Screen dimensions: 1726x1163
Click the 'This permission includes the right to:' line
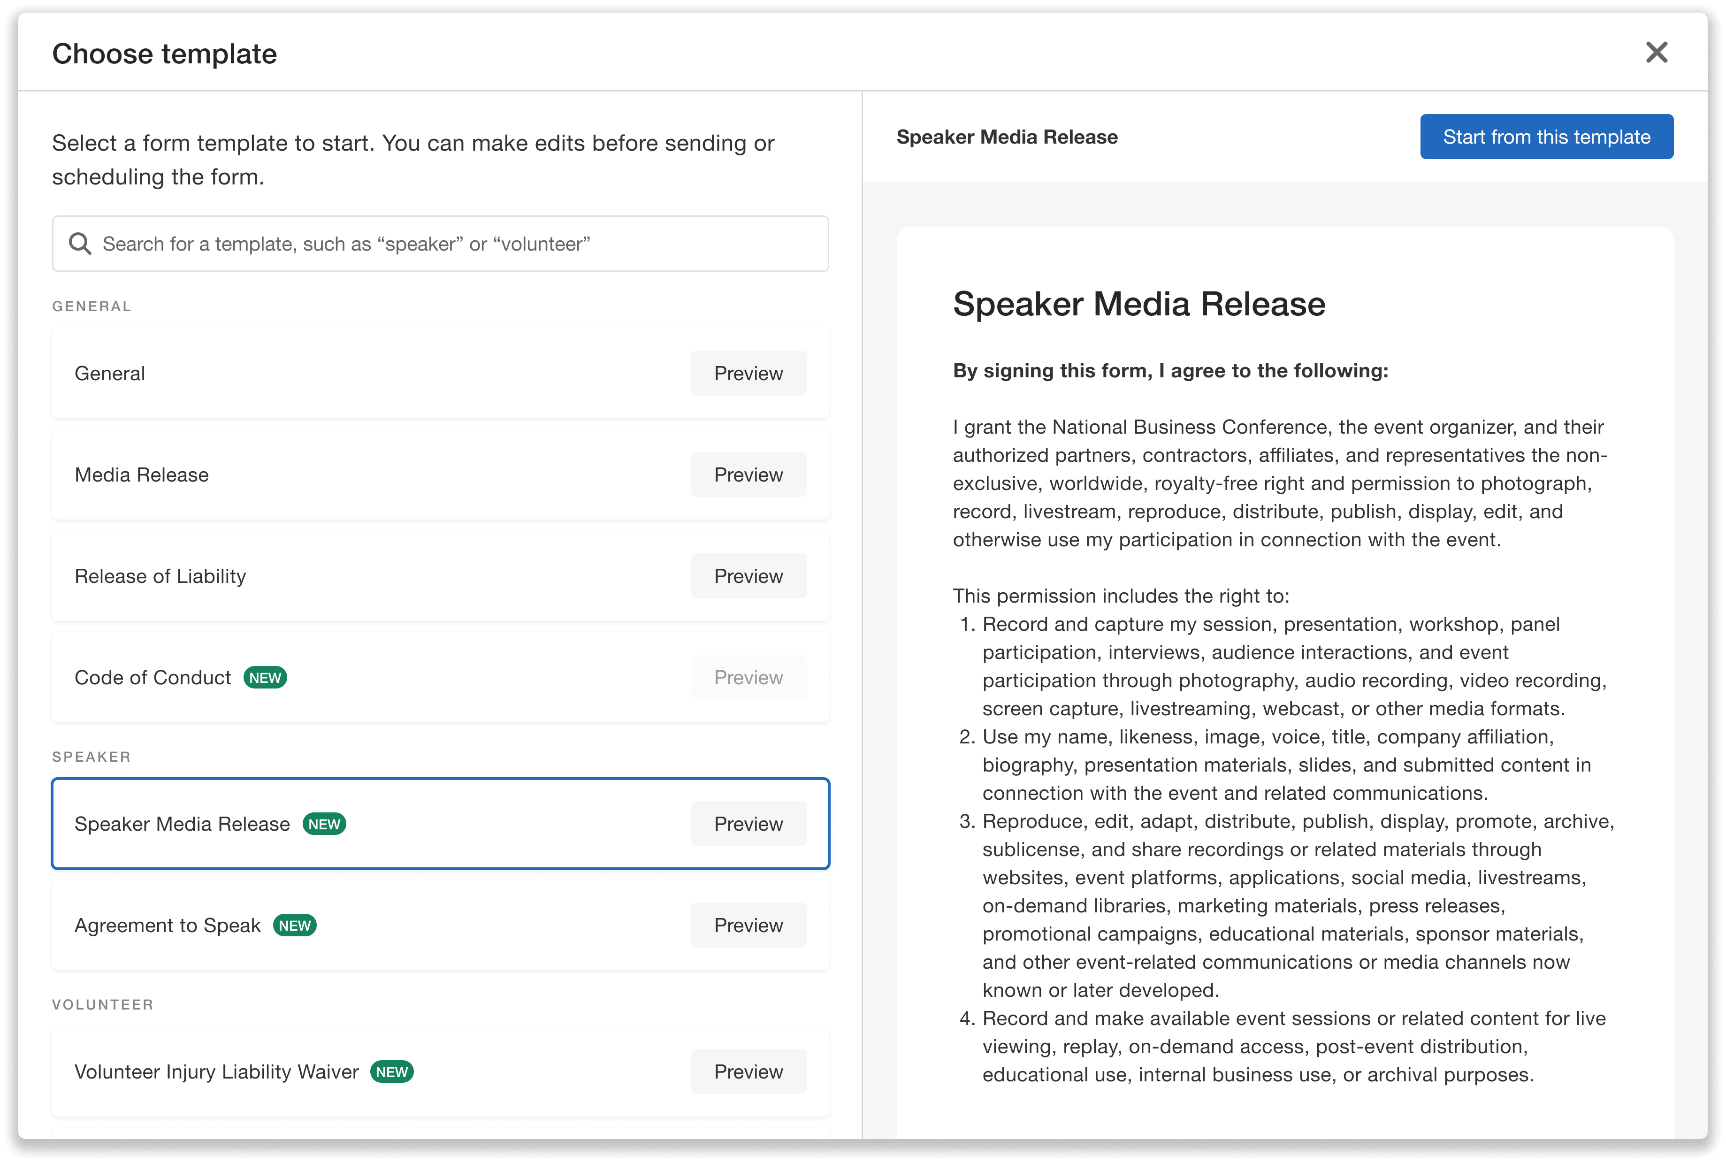pos(1121,596)
